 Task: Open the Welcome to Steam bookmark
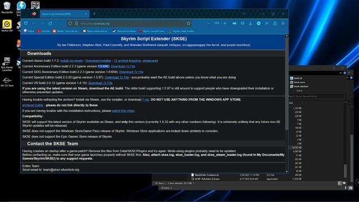[x=125, y=31]
